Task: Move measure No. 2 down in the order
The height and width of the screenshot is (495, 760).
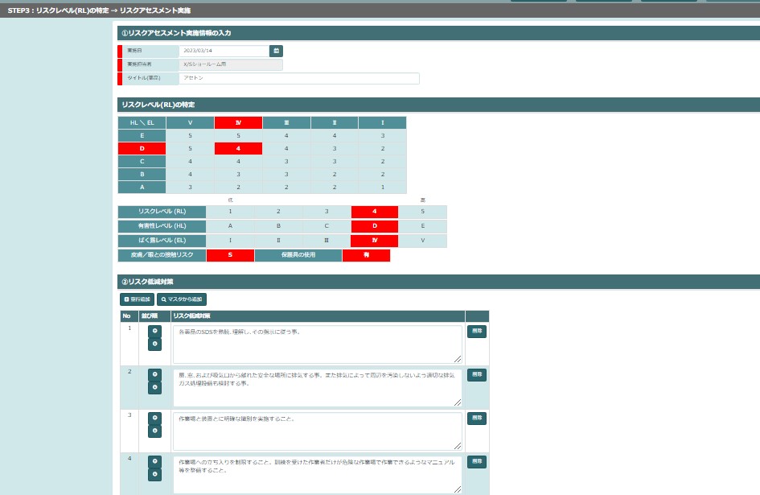Action: point(154,388)
